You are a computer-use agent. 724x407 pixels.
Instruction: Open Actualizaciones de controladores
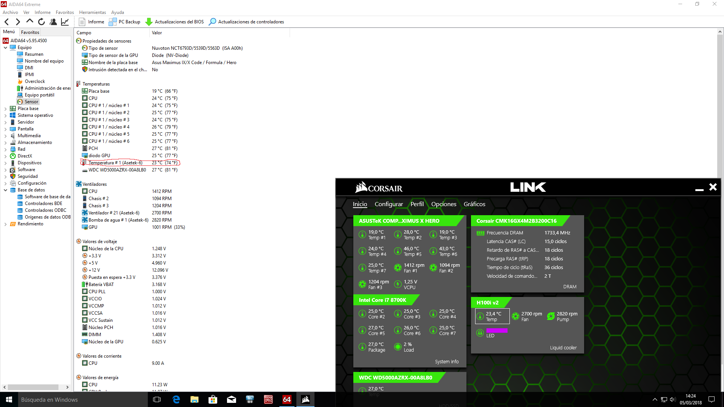point(247,22)
